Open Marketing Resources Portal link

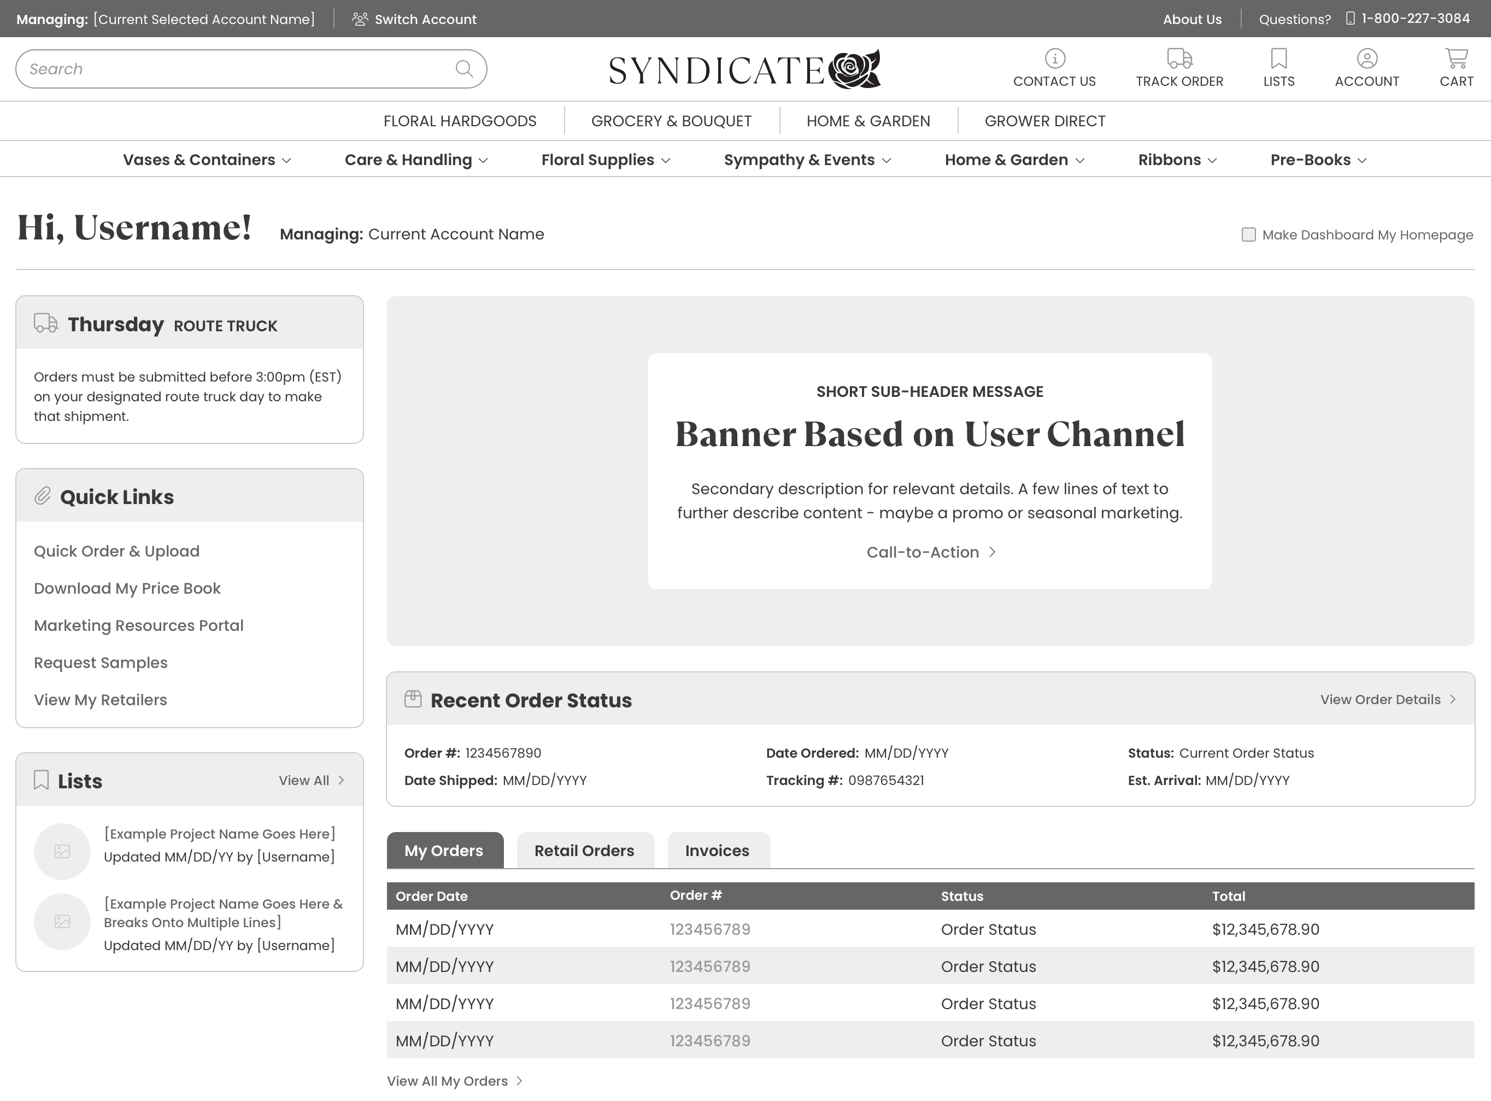[x=139, y=626]
